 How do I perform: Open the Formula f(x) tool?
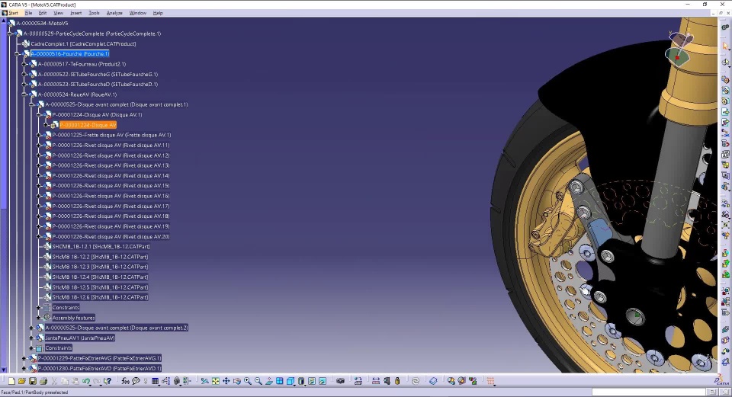click(125, 381)
